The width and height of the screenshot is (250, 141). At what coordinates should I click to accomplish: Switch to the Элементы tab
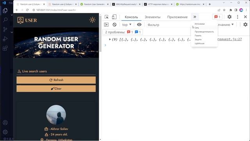click(x=152, y=17)
